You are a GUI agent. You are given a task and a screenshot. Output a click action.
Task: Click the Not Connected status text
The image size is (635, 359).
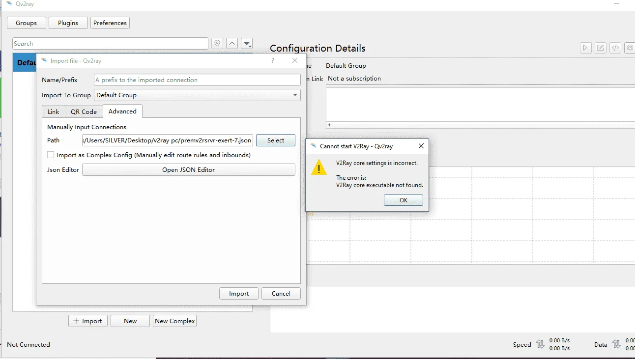(x=29, y=344)
